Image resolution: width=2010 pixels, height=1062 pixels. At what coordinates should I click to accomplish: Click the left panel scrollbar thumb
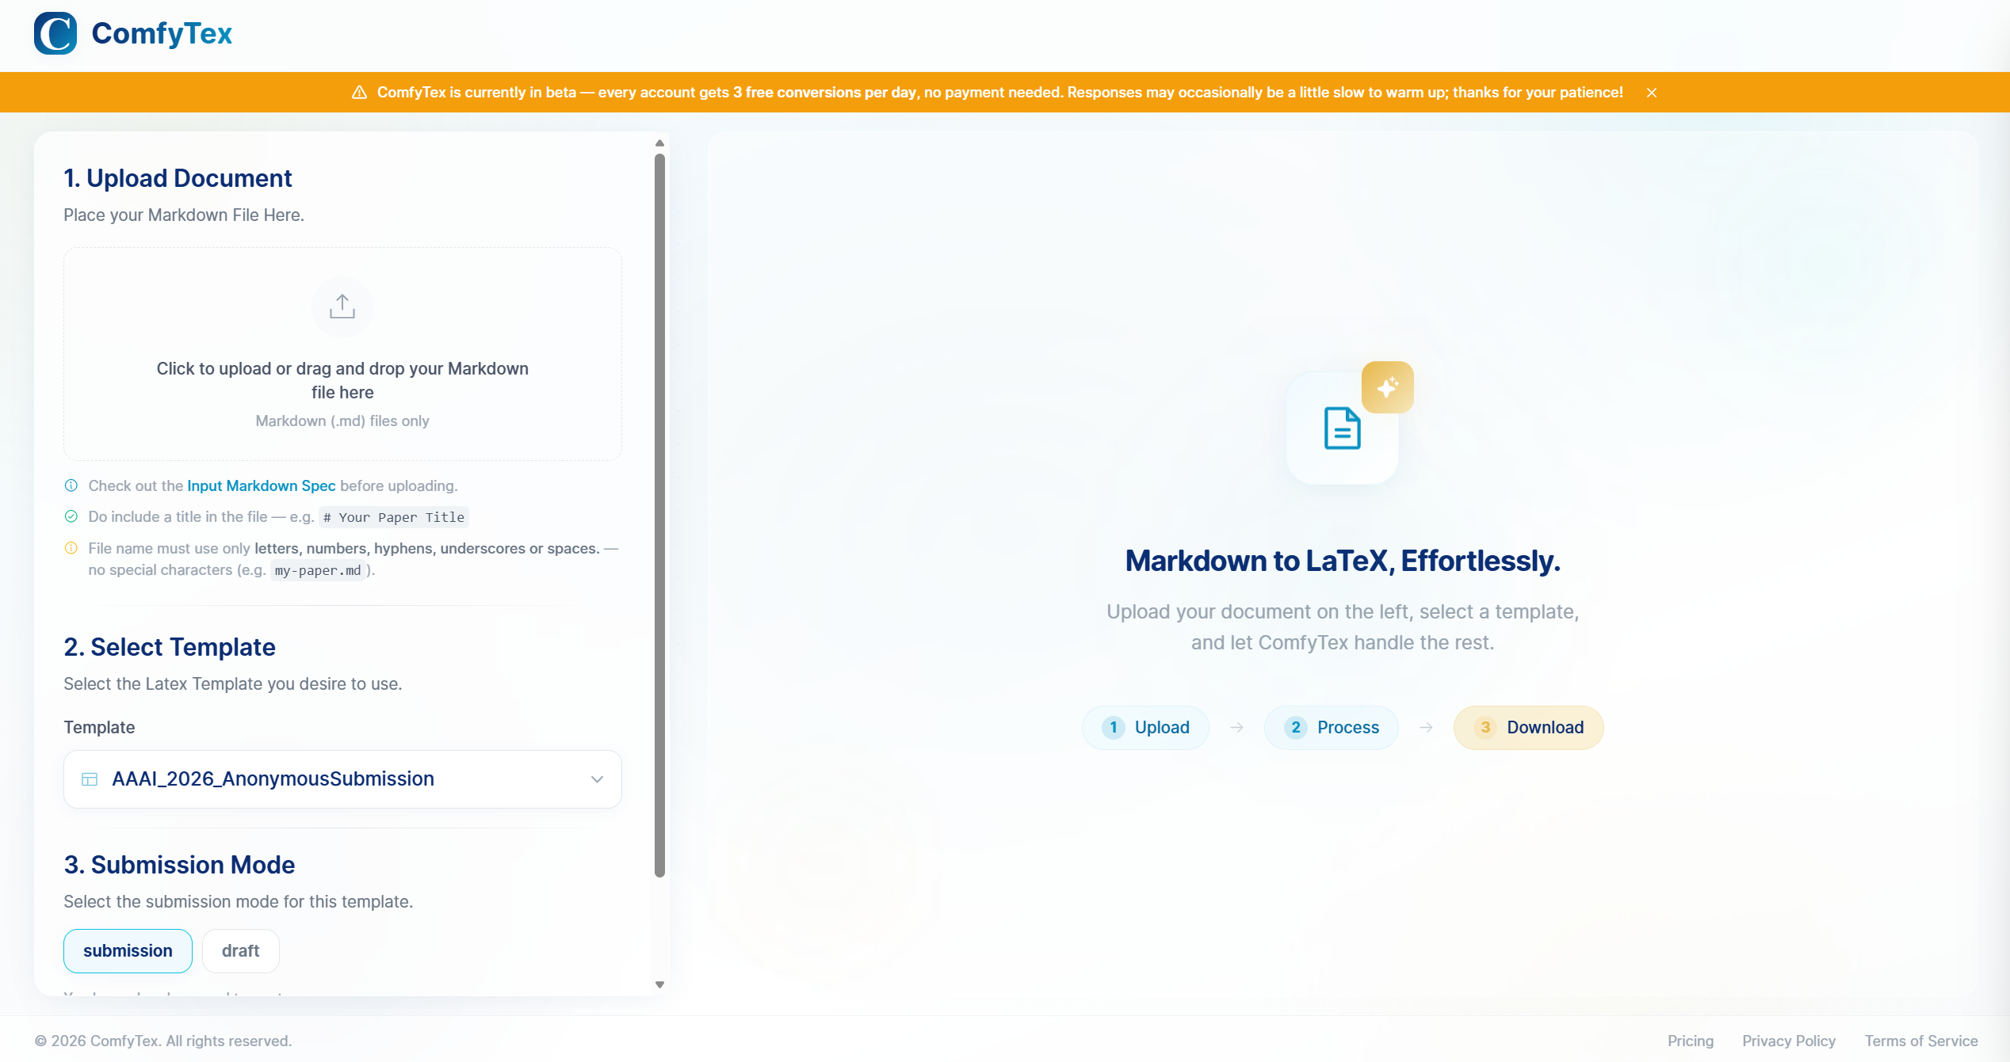point(659,515)
